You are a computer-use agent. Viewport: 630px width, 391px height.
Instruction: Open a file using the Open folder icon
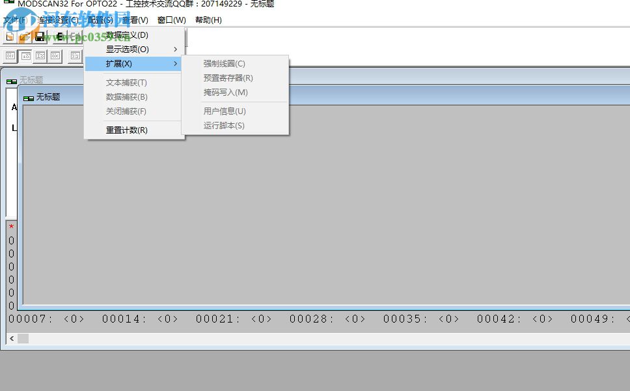(25, 36)
